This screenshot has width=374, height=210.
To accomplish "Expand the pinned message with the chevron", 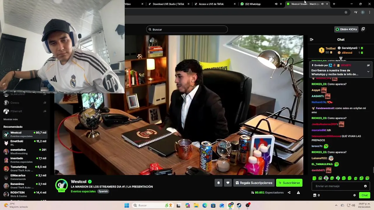I will click(x=368, y=71).
